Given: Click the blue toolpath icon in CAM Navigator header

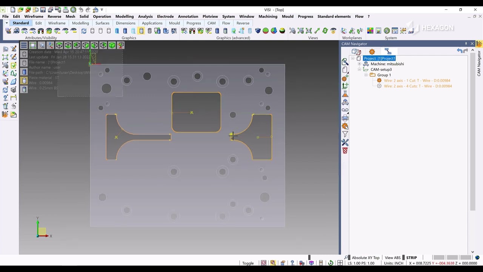Looking at the screenshot, I should click(x=388, y=51).
